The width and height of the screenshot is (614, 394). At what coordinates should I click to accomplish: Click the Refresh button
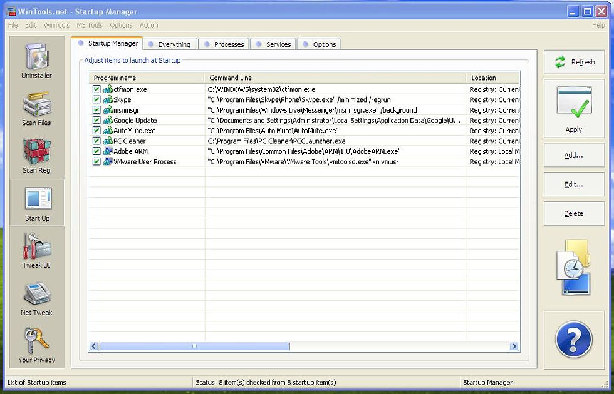pyautogui.click(x=574, y=62)
